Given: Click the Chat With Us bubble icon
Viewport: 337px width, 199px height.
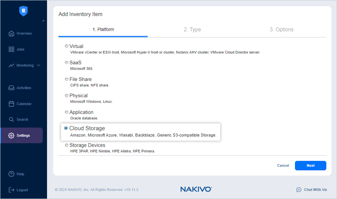Looking at the screenshot, I should tap(299, 190).
